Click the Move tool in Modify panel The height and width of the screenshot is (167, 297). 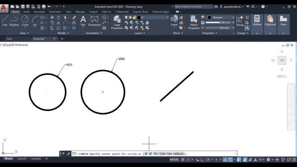coord(52,18)
